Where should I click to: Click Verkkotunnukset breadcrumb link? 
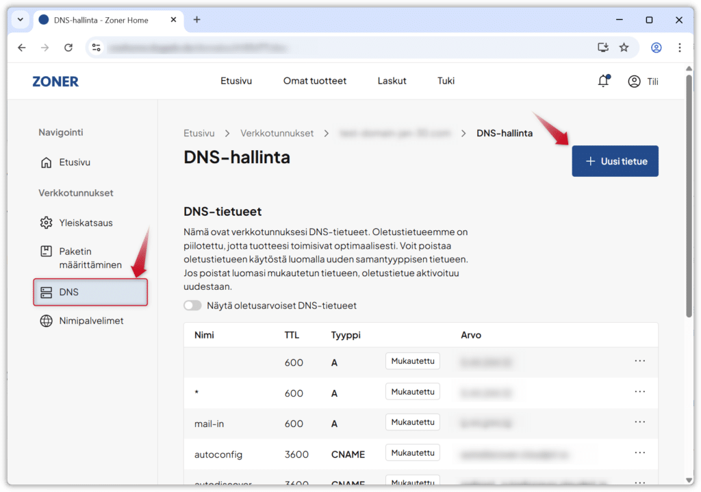[277, 133]
